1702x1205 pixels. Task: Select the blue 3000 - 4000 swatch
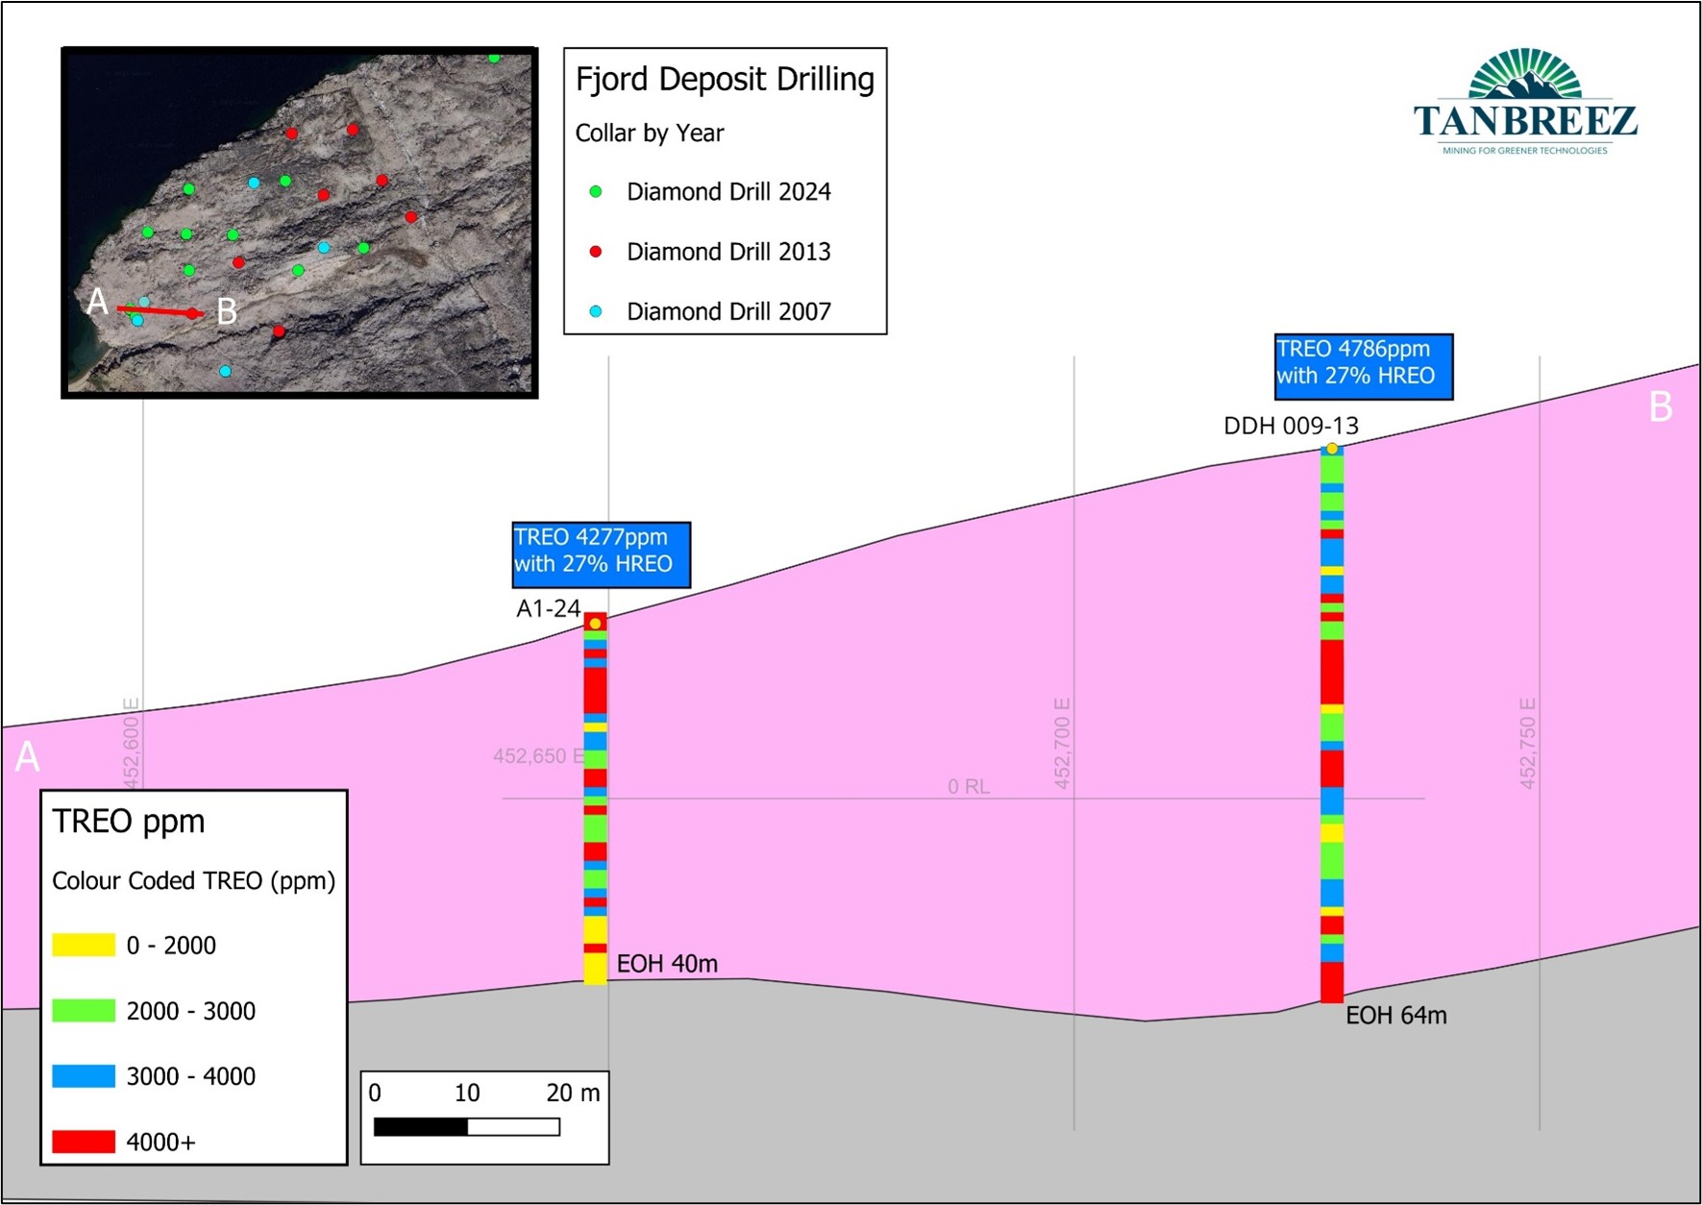point(84,1076)
